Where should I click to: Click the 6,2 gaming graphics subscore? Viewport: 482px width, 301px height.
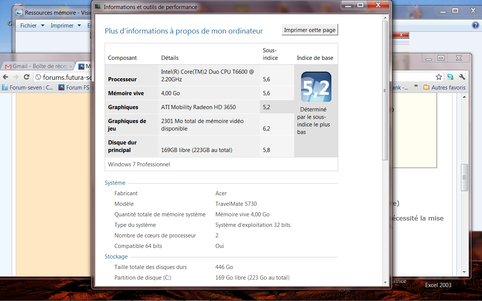pyautogui.click(x=267, y=129)
